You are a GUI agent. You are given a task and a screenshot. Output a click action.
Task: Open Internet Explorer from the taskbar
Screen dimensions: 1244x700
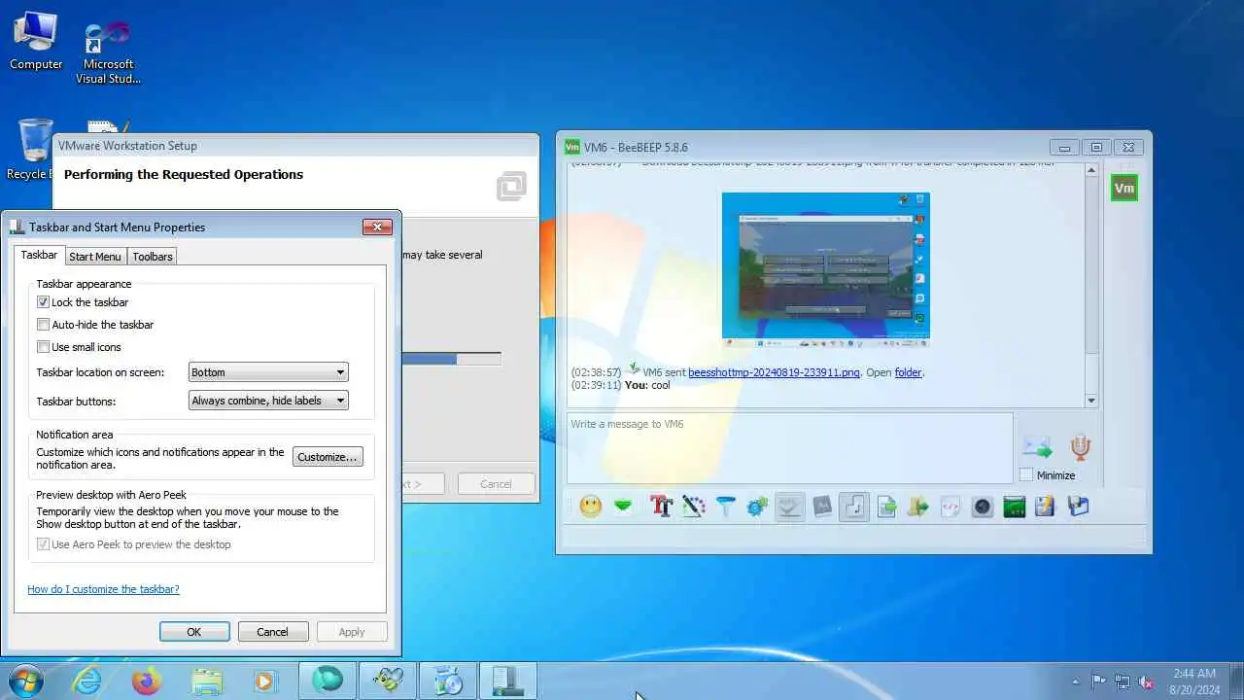(87, 681)
